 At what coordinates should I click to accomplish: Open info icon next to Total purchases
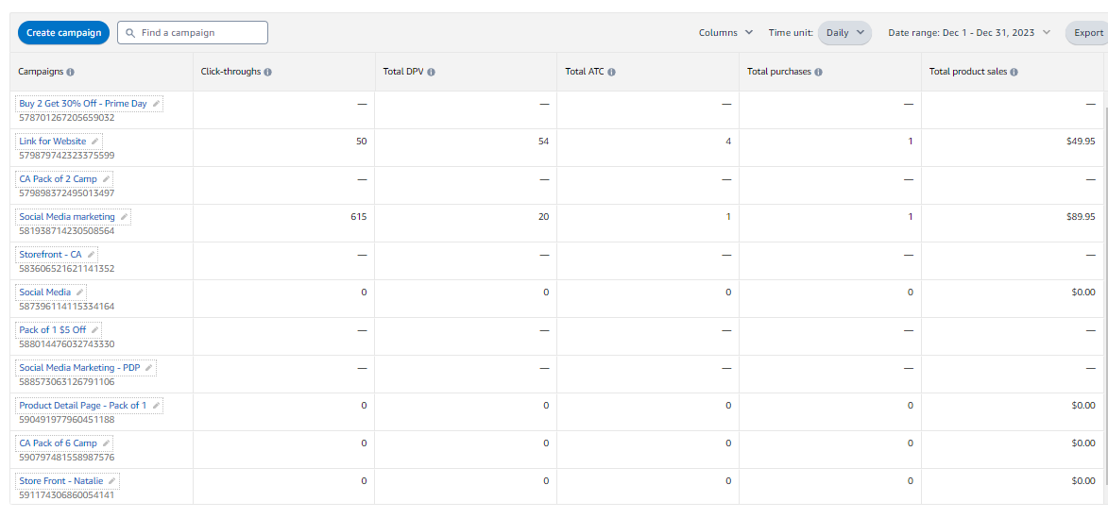coord(818,72)
